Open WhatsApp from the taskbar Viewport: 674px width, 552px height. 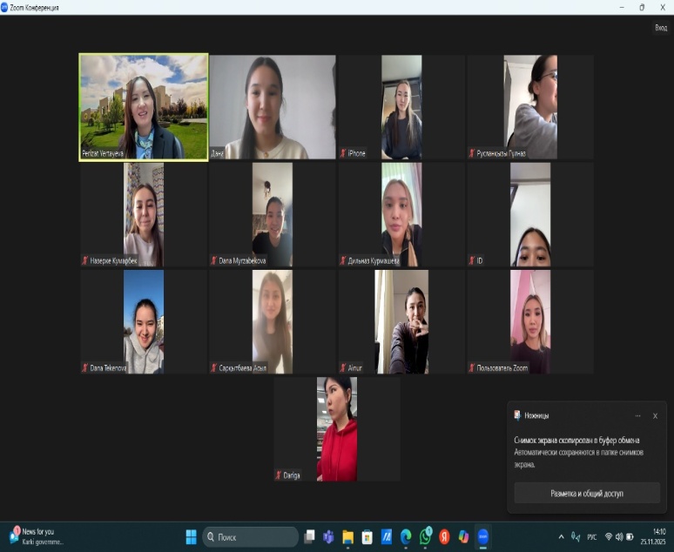(x=425, y=536)
